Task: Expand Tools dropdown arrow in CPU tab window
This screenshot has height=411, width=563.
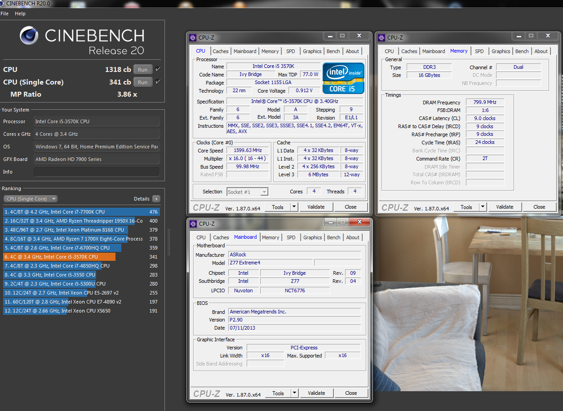Action: (x=294, y=207)
